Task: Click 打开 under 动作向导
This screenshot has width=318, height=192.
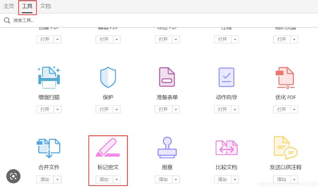Action: 223,109
